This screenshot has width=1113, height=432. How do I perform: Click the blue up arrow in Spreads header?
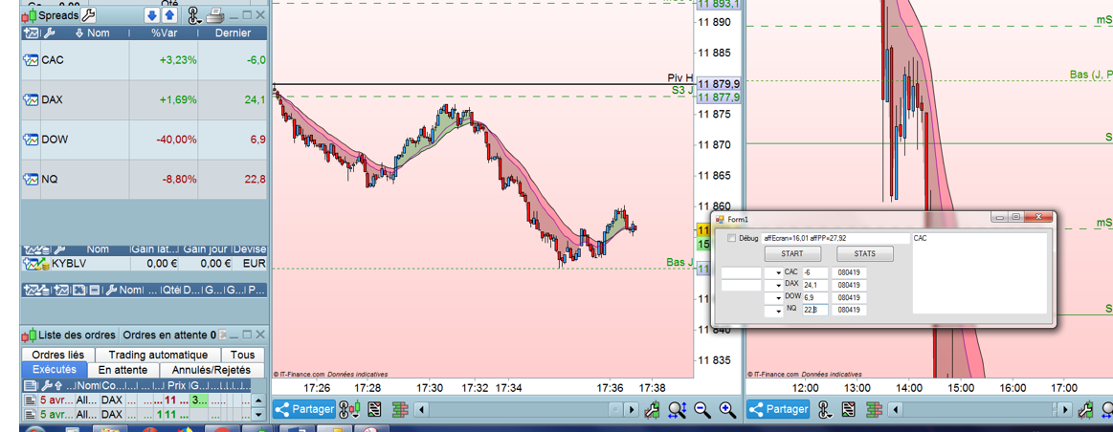169,15
